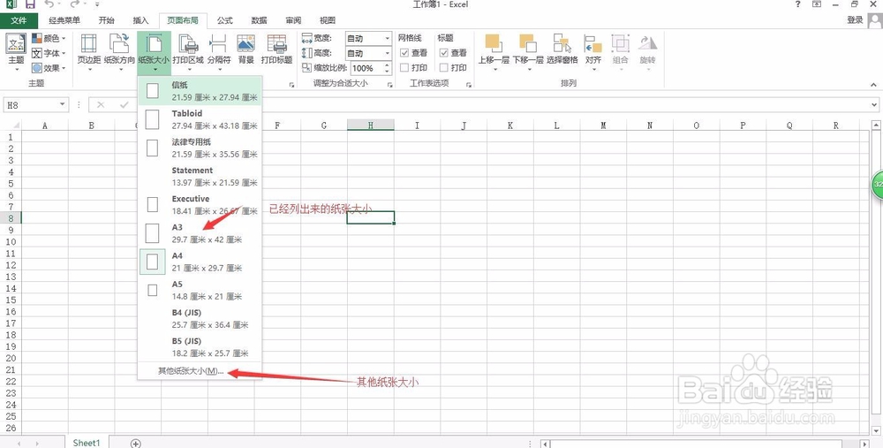Image resolution: width=883 pixels, height=448 pixels.
Task: Select Legal (法律专用纸) paper size
Action: [x=200, y=148]
